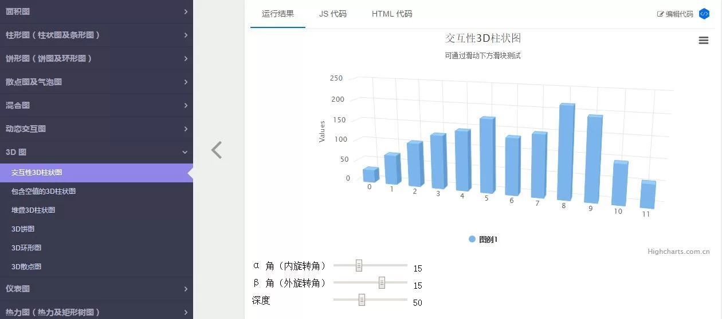Click the blue code icon at top right

coord(704,14)
